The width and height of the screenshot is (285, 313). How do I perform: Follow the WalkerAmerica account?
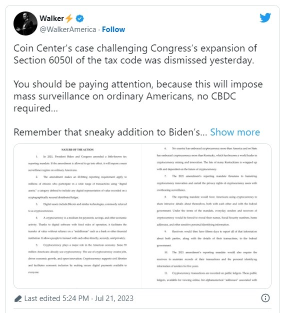pyautogui.click(x=113, y=29)
